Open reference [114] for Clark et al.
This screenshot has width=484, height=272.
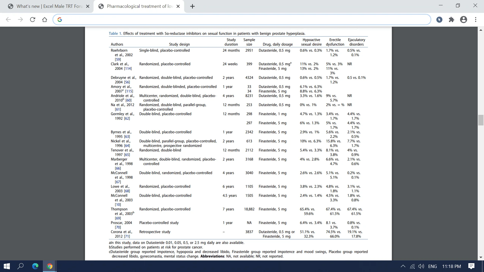coord(128,69)
